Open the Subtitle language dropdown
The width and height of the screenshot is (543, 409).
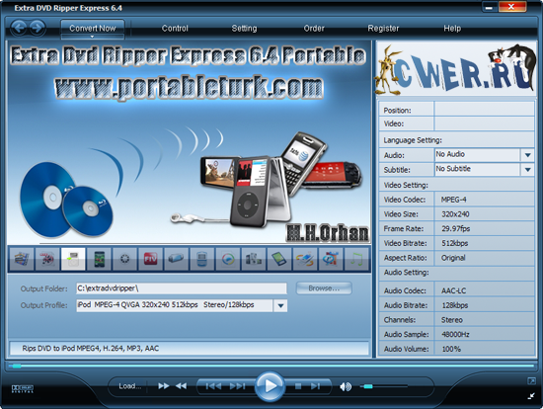527,170
